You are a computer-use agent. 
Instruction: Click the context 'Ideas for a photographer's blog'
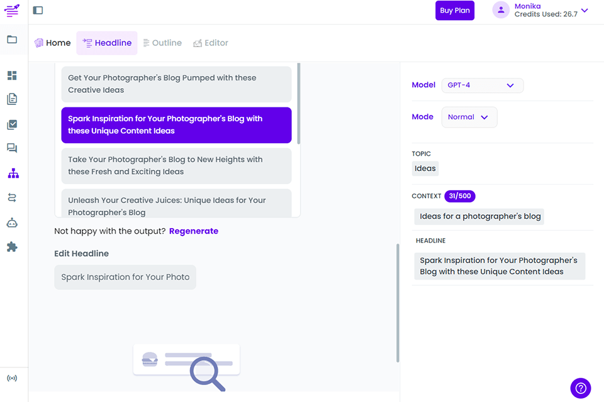479,217
